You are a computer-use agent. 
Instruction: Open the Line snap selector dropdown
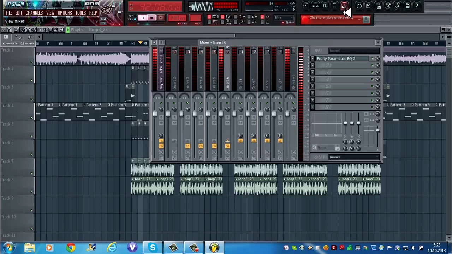pyautogui.click(x=284, y=17)
